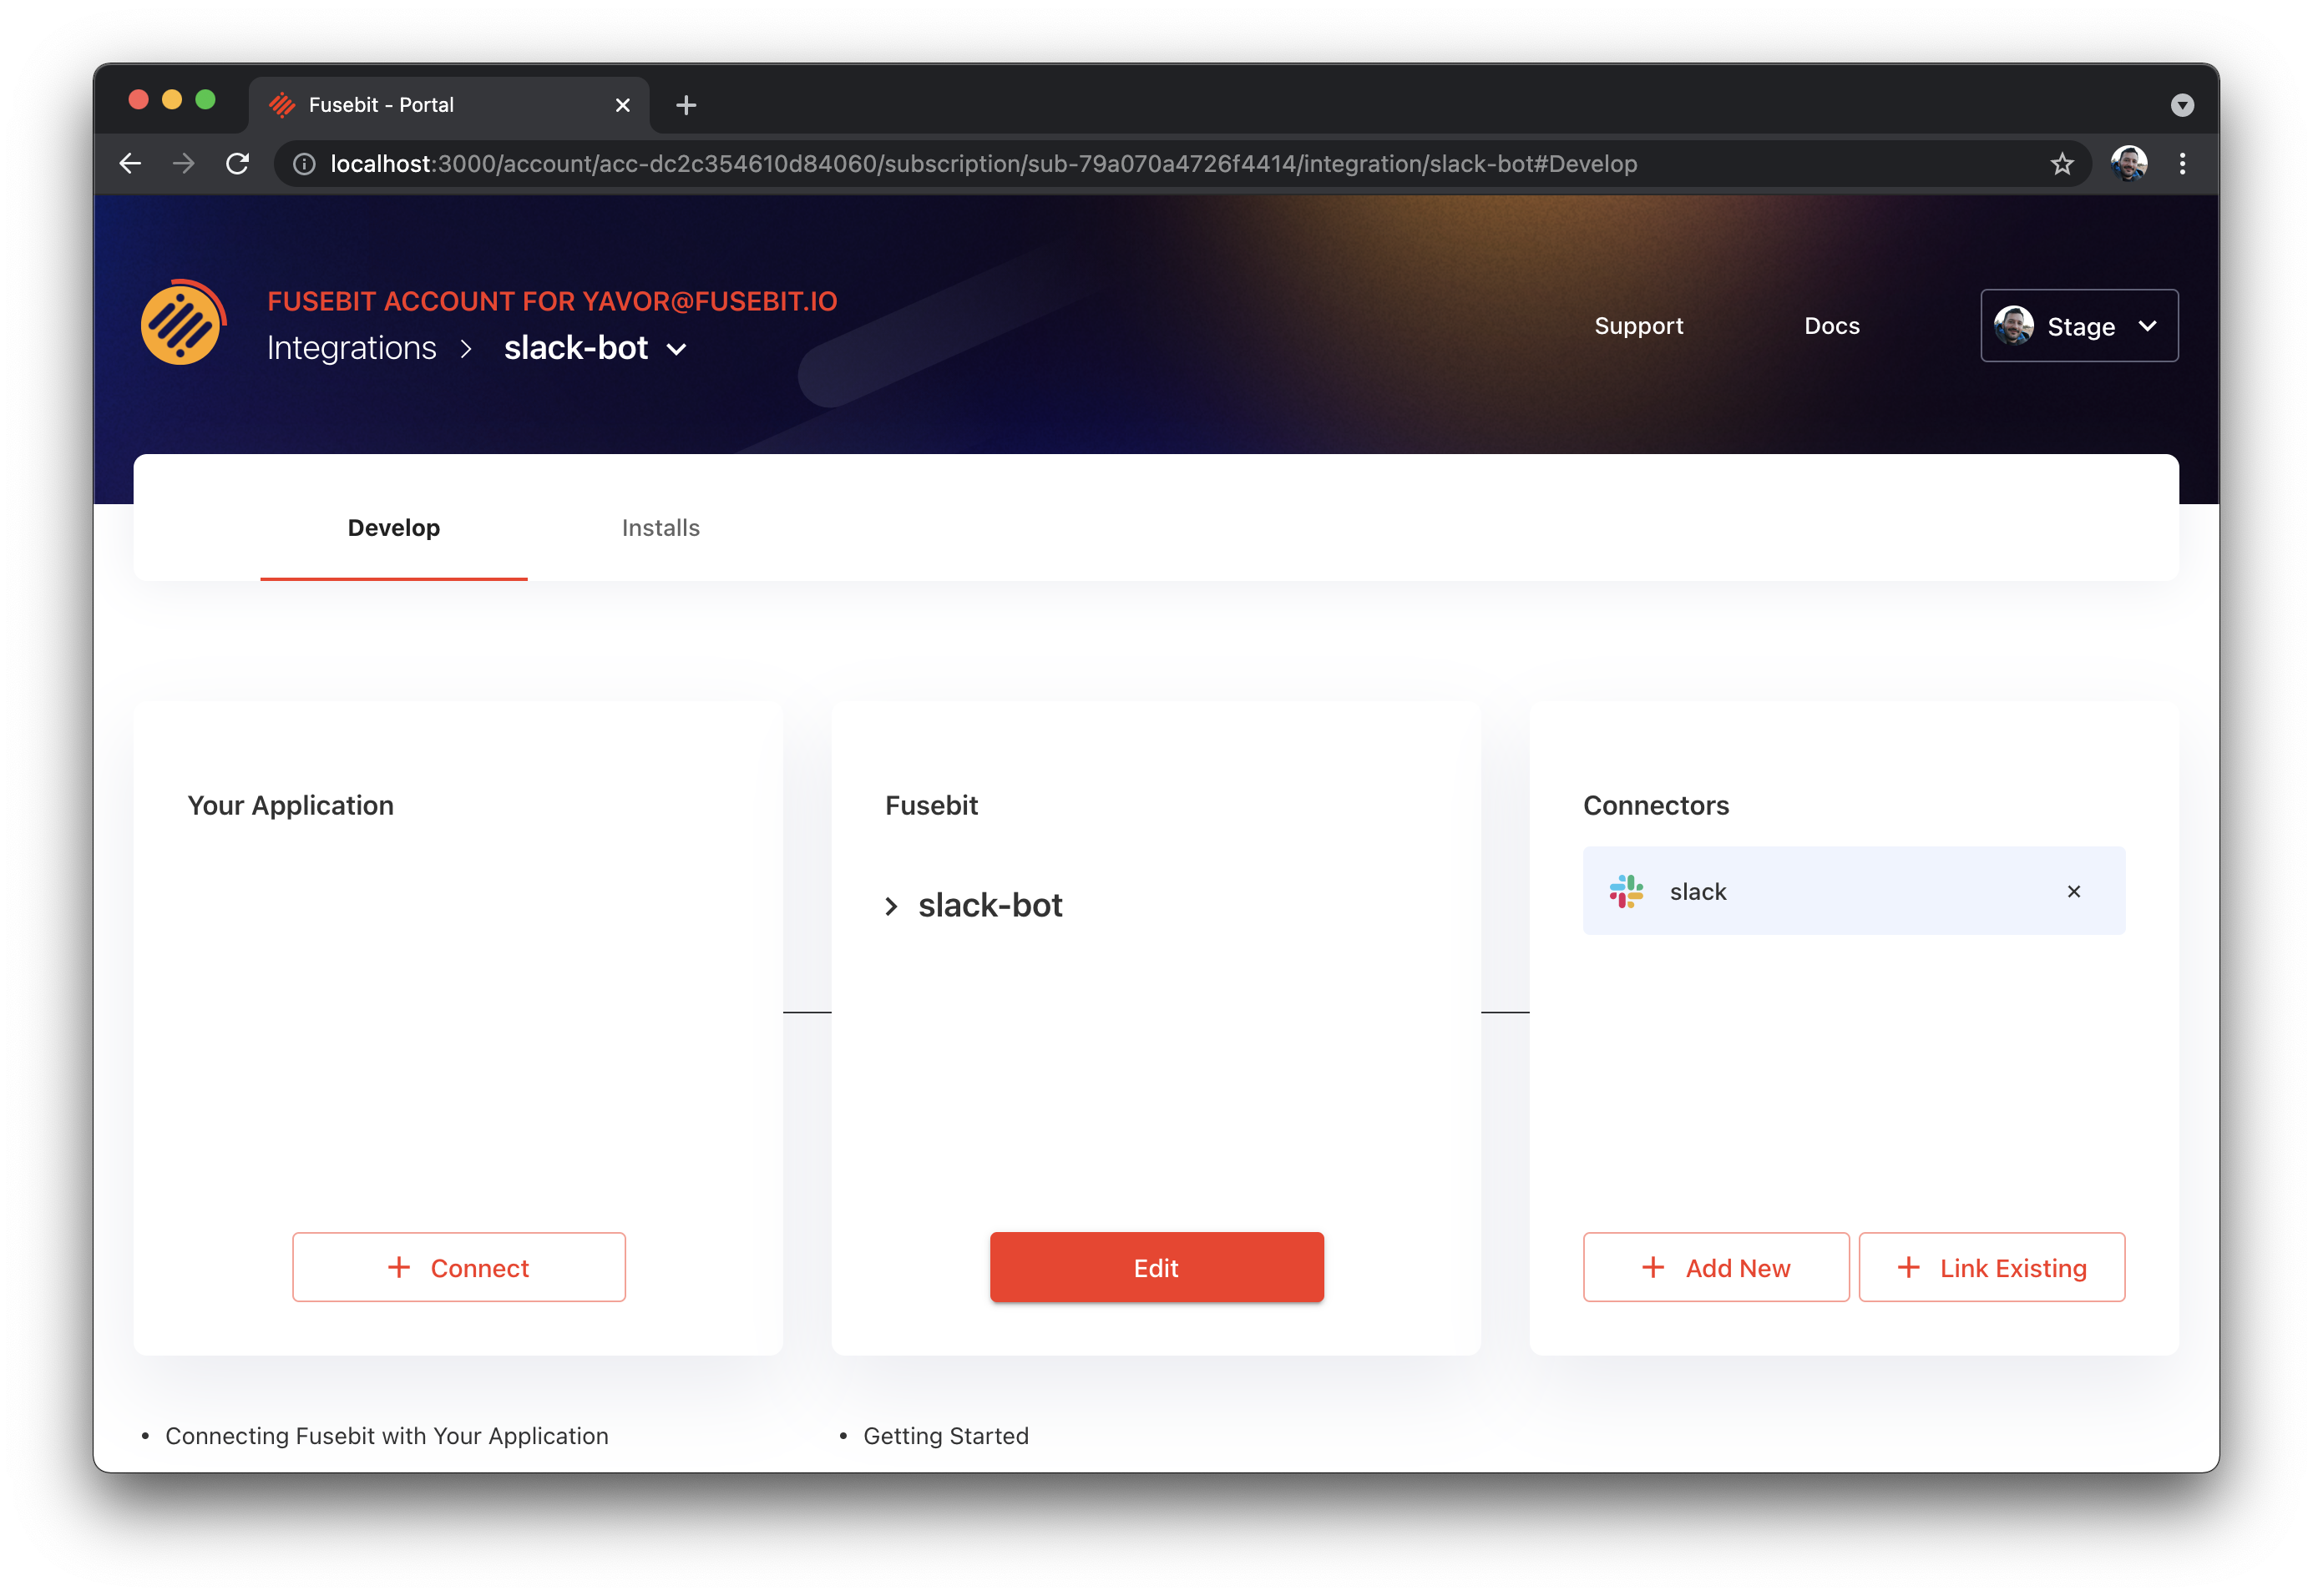This screenshot has height=1596, width=2313.
Task: Go back with the browser back arrow
Action: [130, 163]
